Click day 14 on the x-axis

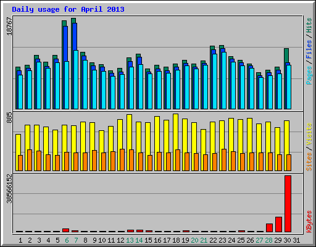click(x=139, y=240)
